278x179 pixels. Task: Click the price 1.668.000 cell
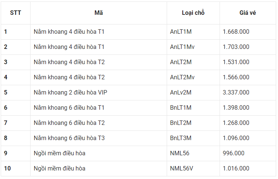(236, 32)
